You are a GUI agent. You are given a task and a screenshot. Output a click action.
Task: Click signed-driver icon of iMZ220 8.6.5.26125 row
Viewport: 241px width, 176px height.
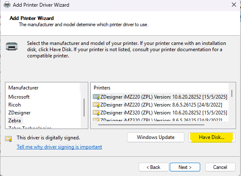tap(96, 105)
